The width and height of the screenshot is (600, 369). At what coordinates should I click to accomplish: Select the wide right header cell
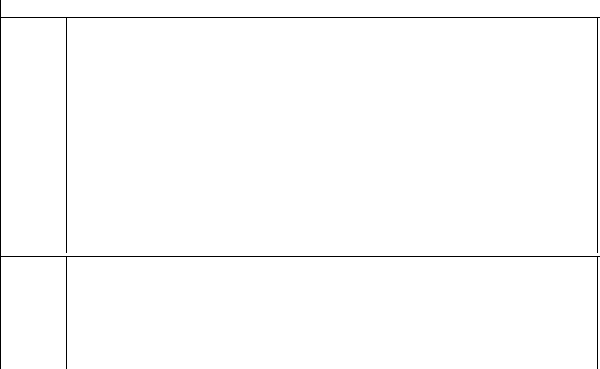[332, 9]
